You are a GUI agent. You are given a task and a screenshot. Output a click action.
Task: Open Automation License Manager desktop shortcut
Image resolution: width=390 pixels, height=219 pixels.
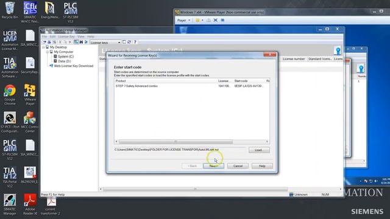[x=10, y=40]
